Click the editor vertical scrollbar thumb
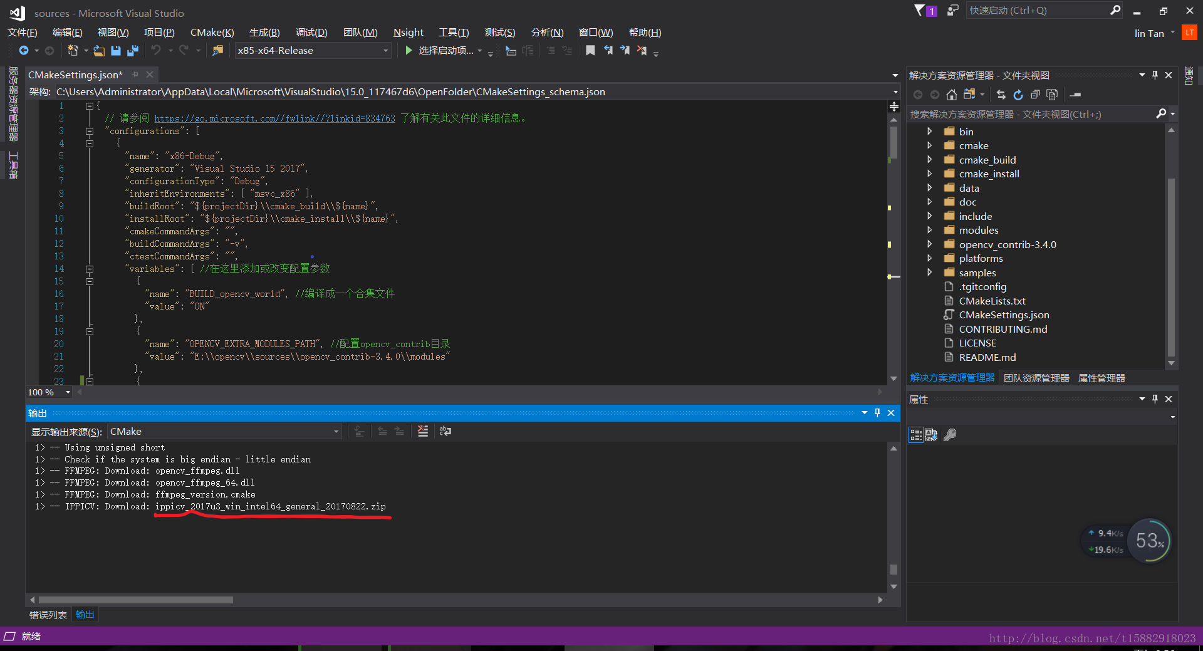Image resolution: width=1203 pixels, height=651 pixels. click(x=894, y=143)
